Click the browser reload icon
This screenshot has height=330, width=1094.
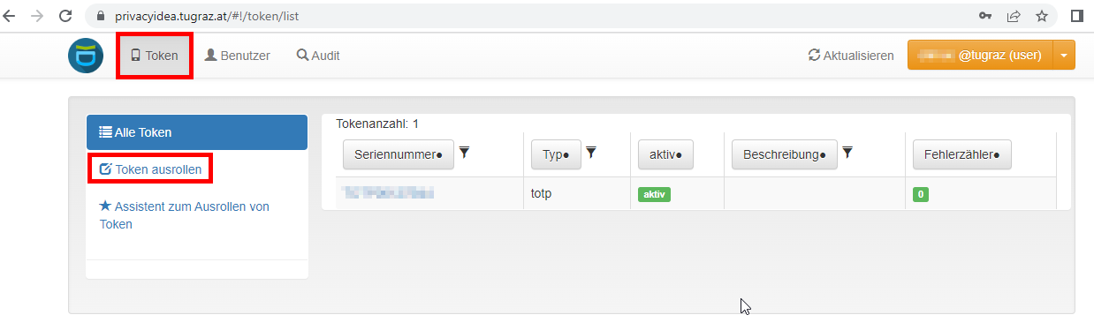(x=65, y=16)
